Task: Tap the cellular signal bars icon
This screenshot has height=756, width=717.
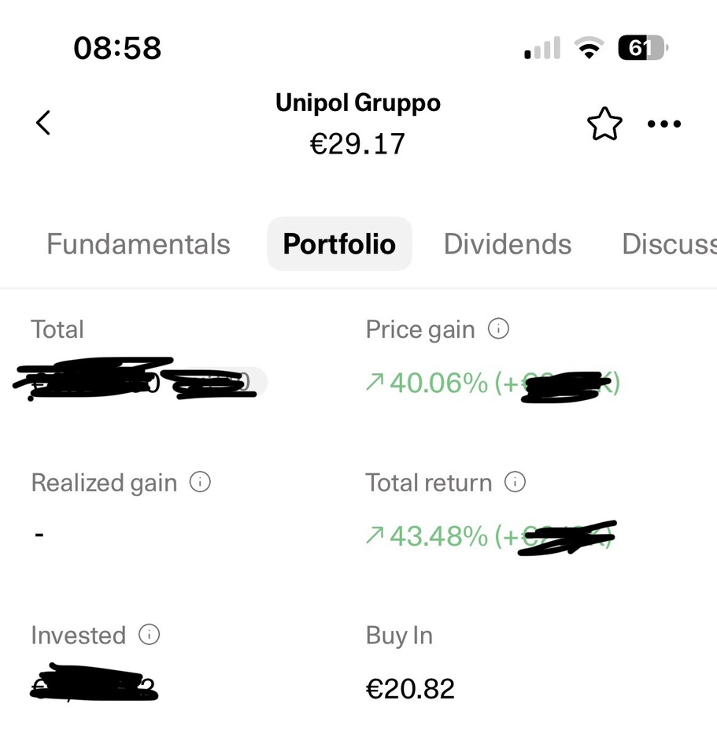Action: 542,48
